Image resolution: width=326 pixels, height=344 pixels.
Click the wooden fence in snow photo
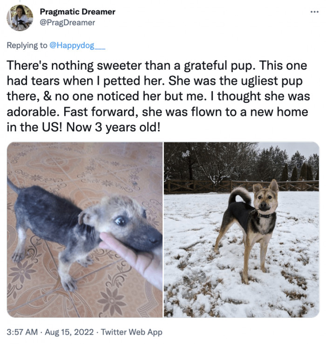pyautogui.click(x=242, y=187)
